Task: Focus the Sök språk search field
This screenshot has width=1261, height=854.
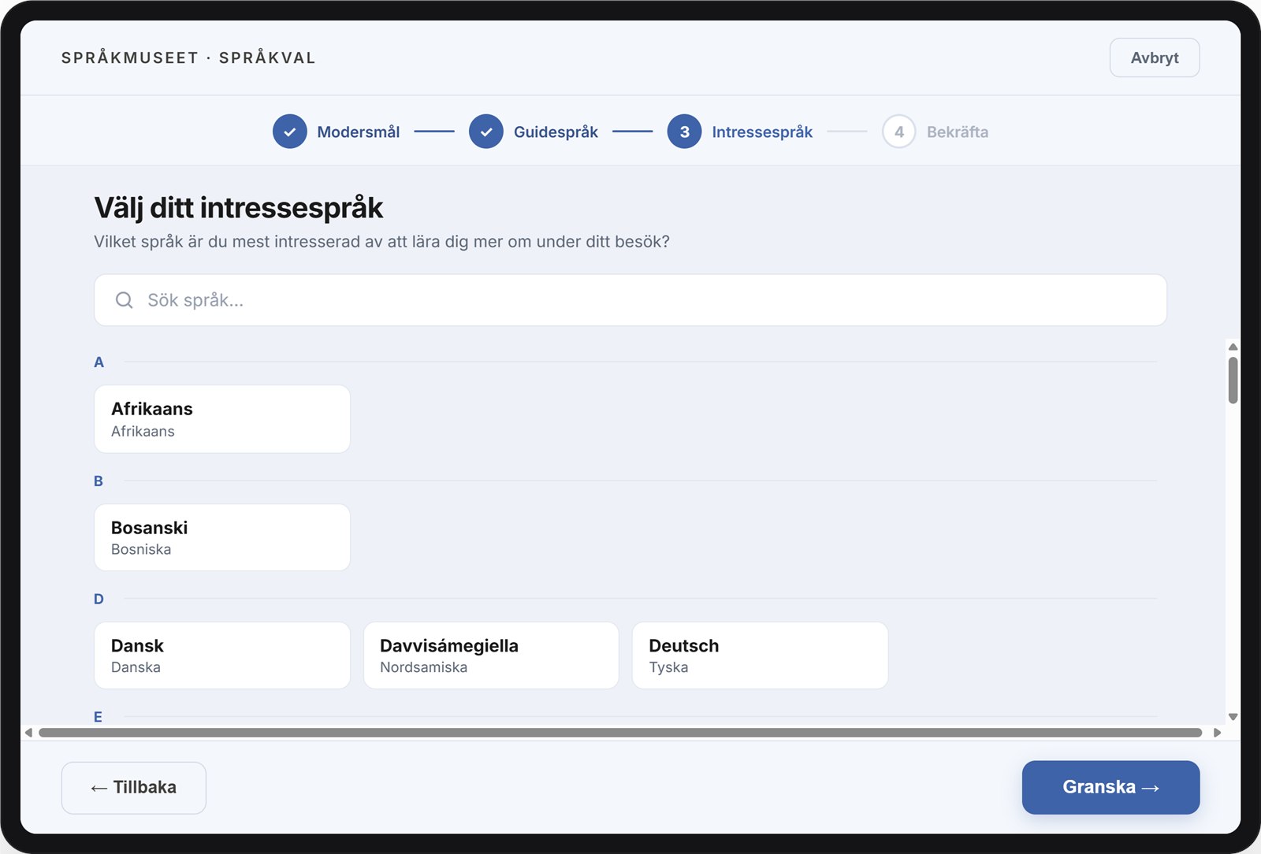Action: [630, 300]
